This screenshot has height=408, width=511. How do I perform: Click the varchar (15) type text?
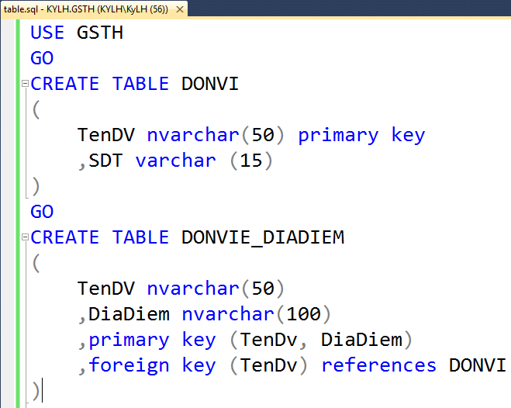204,161
